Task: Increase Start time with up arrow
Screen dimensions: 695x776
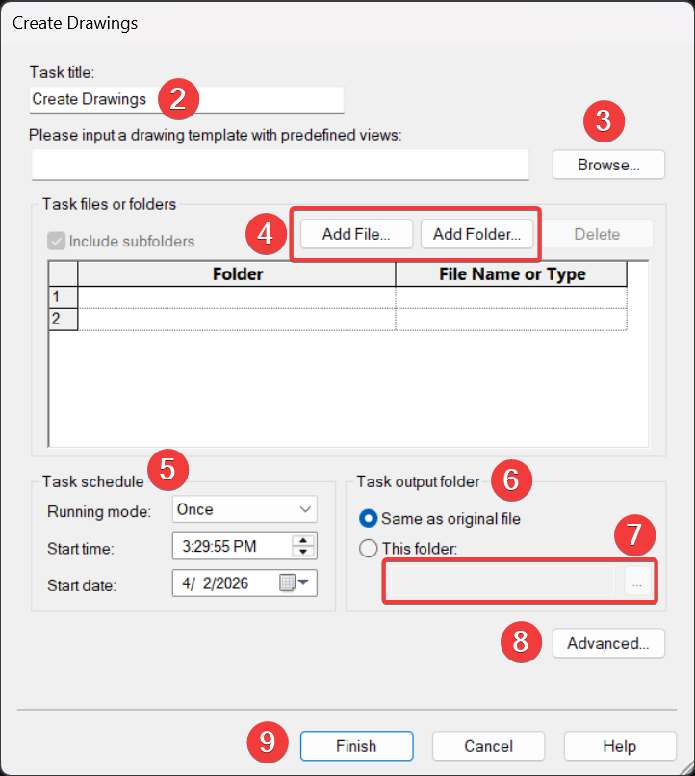Action: [x=303, y=540]
